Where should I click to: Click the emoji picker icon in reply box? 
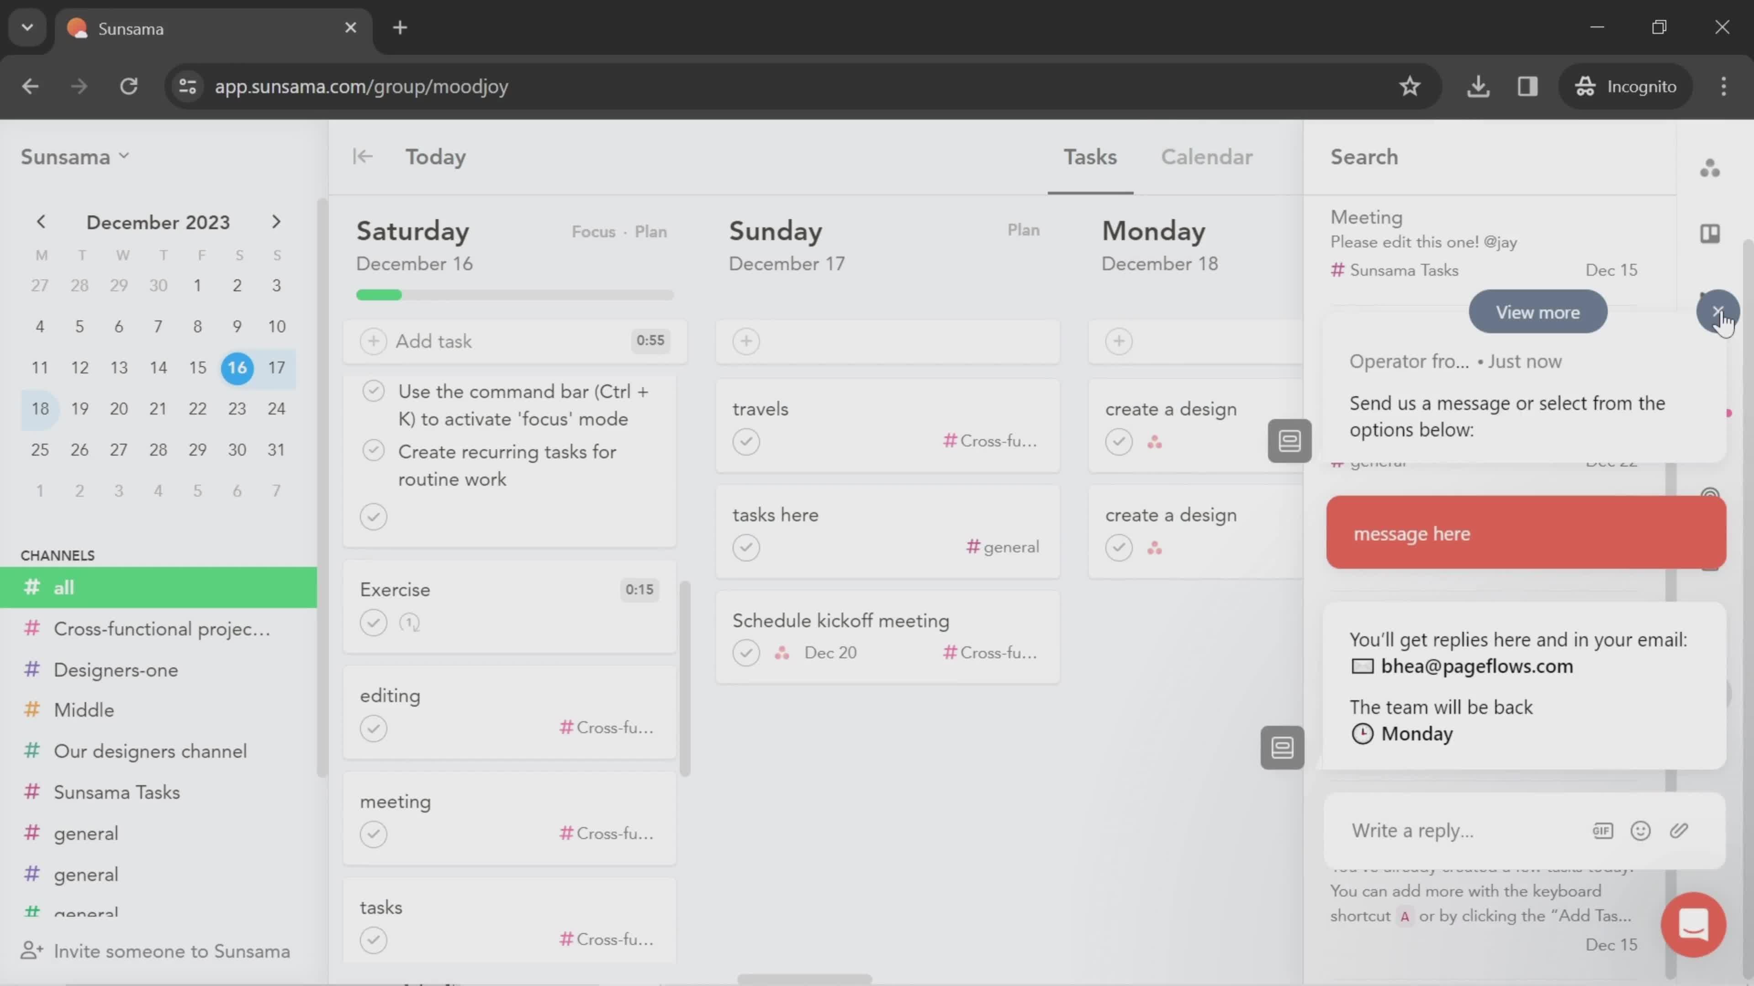pyautogui.click(x=1641, y=829)
